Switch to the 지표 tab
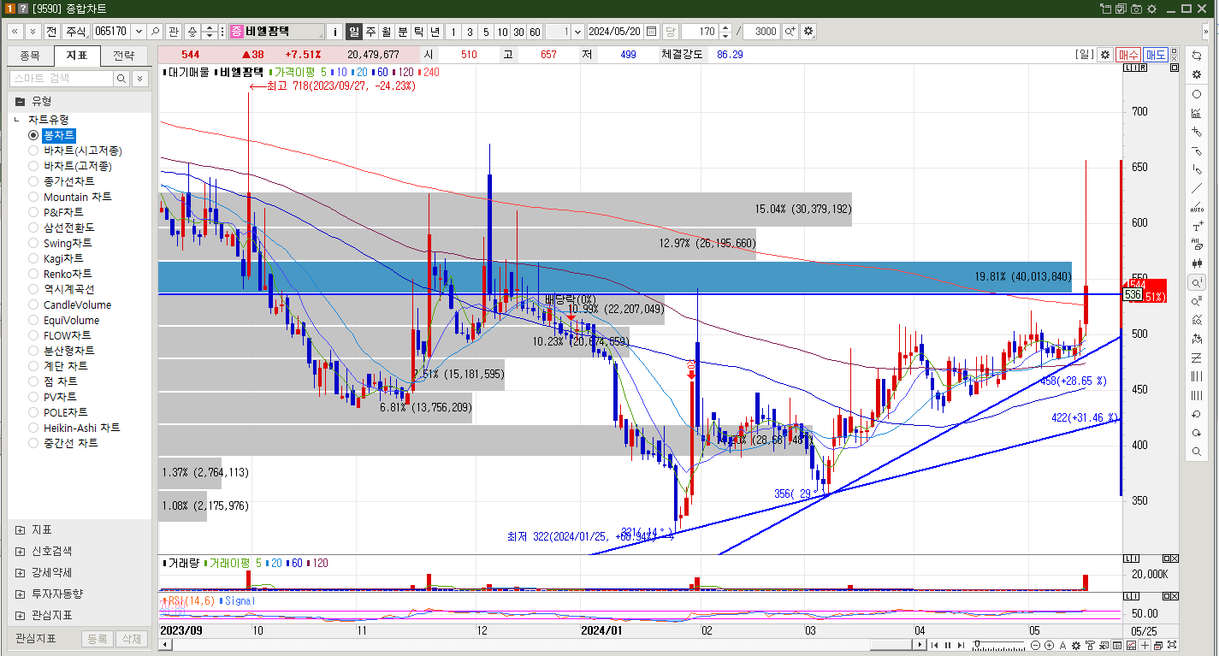The image size is (1219, 656). 77,56
